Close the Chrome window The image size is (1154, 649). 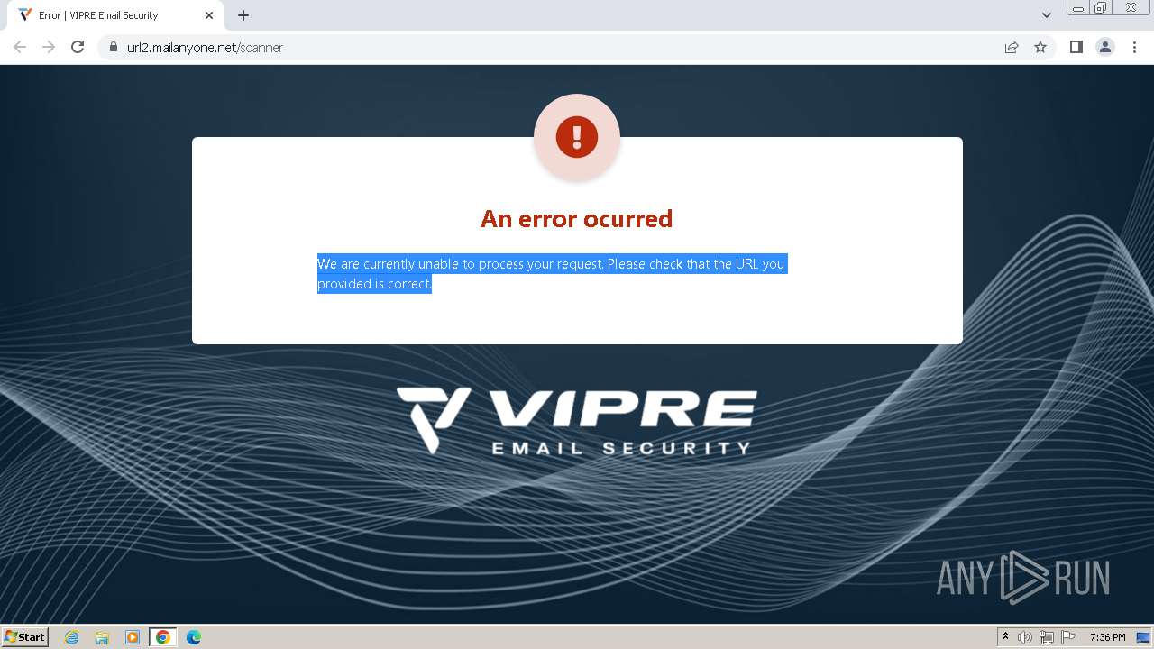(1131, 8)
